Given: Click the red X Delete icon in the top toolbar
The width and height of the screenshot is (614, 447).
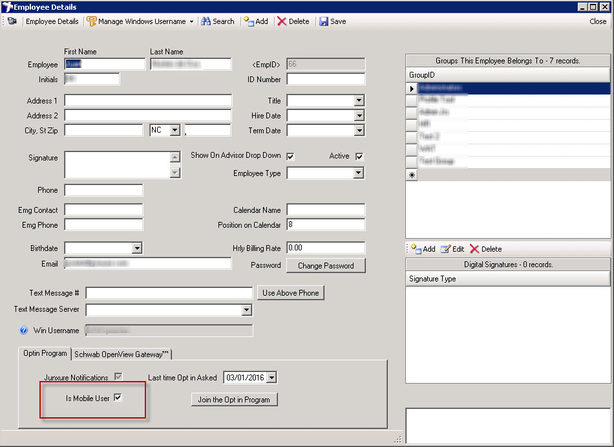Looking at the screenshot, I should tap(282, 21).
